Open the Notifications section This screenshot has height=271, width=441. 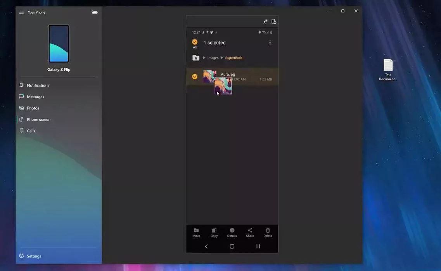38,85
